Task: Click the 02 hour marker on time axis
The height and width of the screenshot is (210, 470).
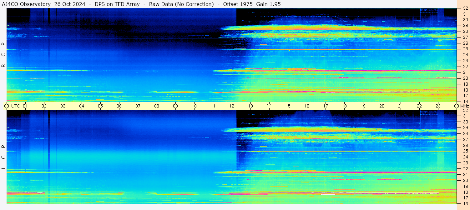Action: [x=44, y=106]
